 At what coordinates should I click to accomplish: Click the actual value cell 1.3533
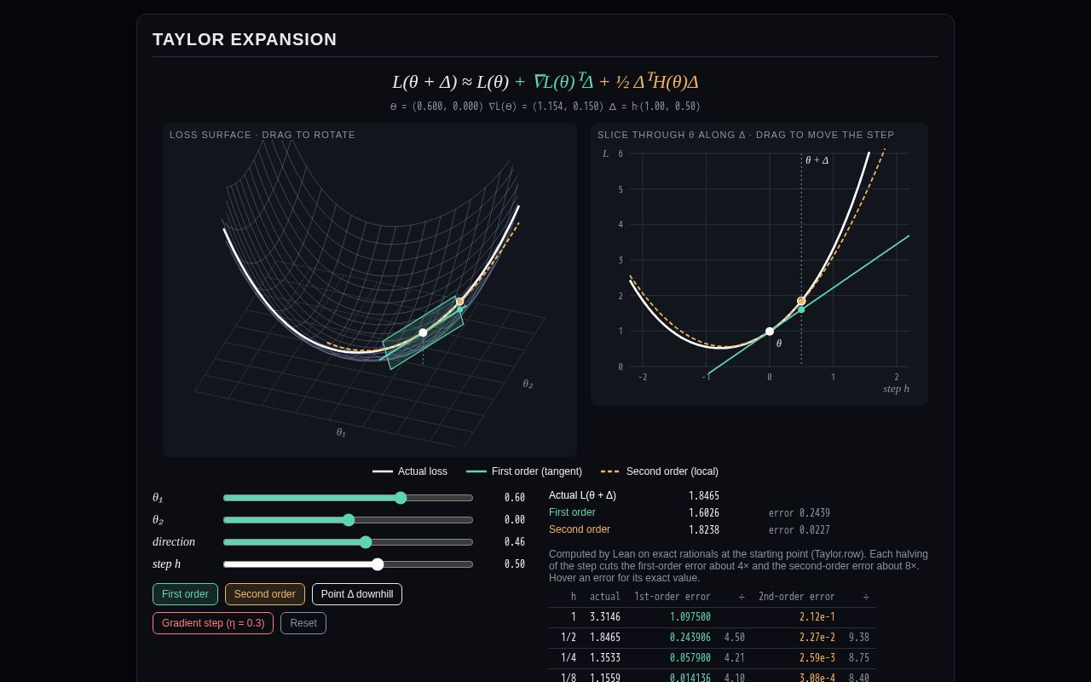click(x=605, y=658)
